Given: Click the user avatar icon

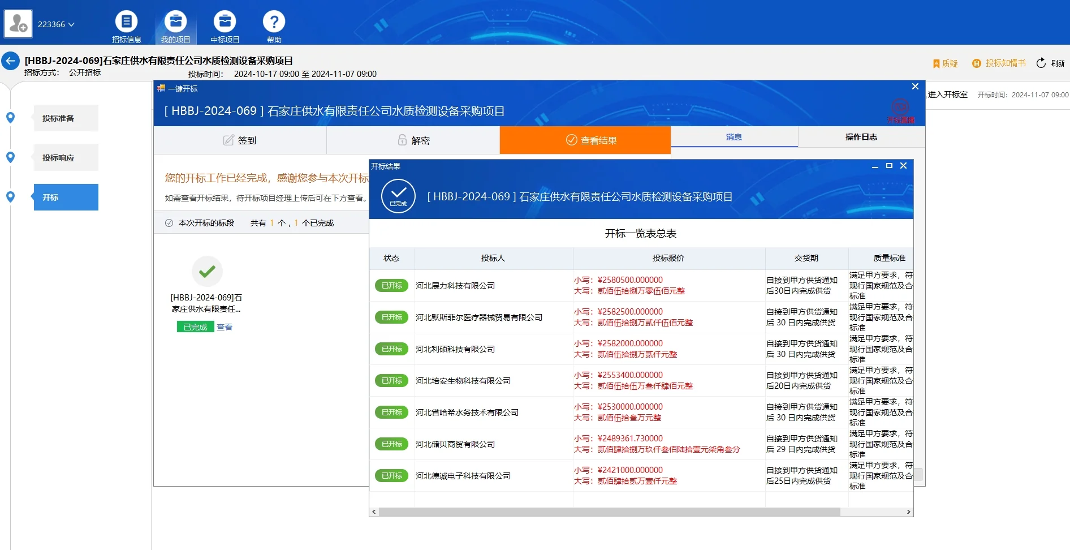Looking at the screenshot, I should (x=18, y=24).
